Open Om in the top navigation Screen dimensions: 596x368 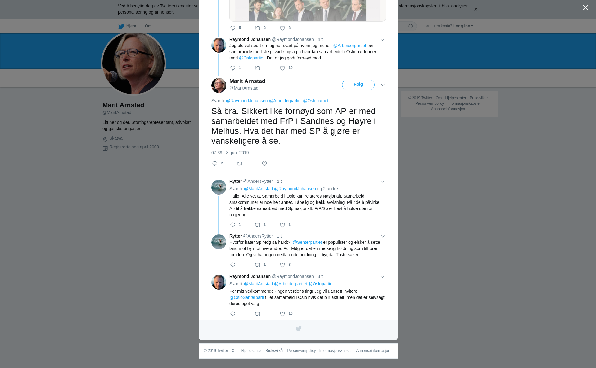(x=148, y=26)
